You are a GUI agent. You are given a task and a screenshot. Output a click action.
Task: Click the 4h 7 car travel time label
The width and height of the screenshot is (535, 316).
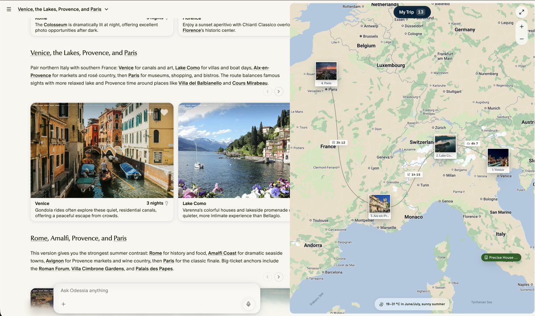(472, 144)
